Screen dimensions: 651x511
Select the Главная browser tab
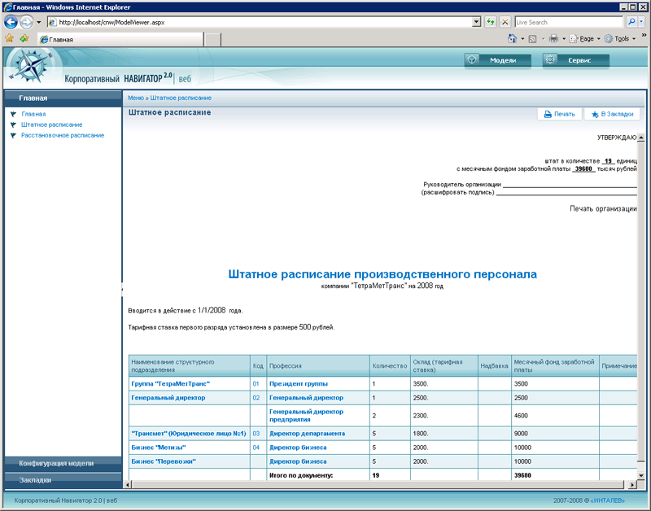(120, 39)
